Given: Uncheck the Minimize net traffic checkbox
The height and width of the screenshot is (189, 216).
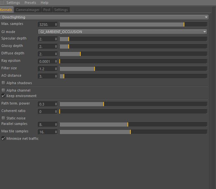Looking at the screenshot, I should (3, 139).
